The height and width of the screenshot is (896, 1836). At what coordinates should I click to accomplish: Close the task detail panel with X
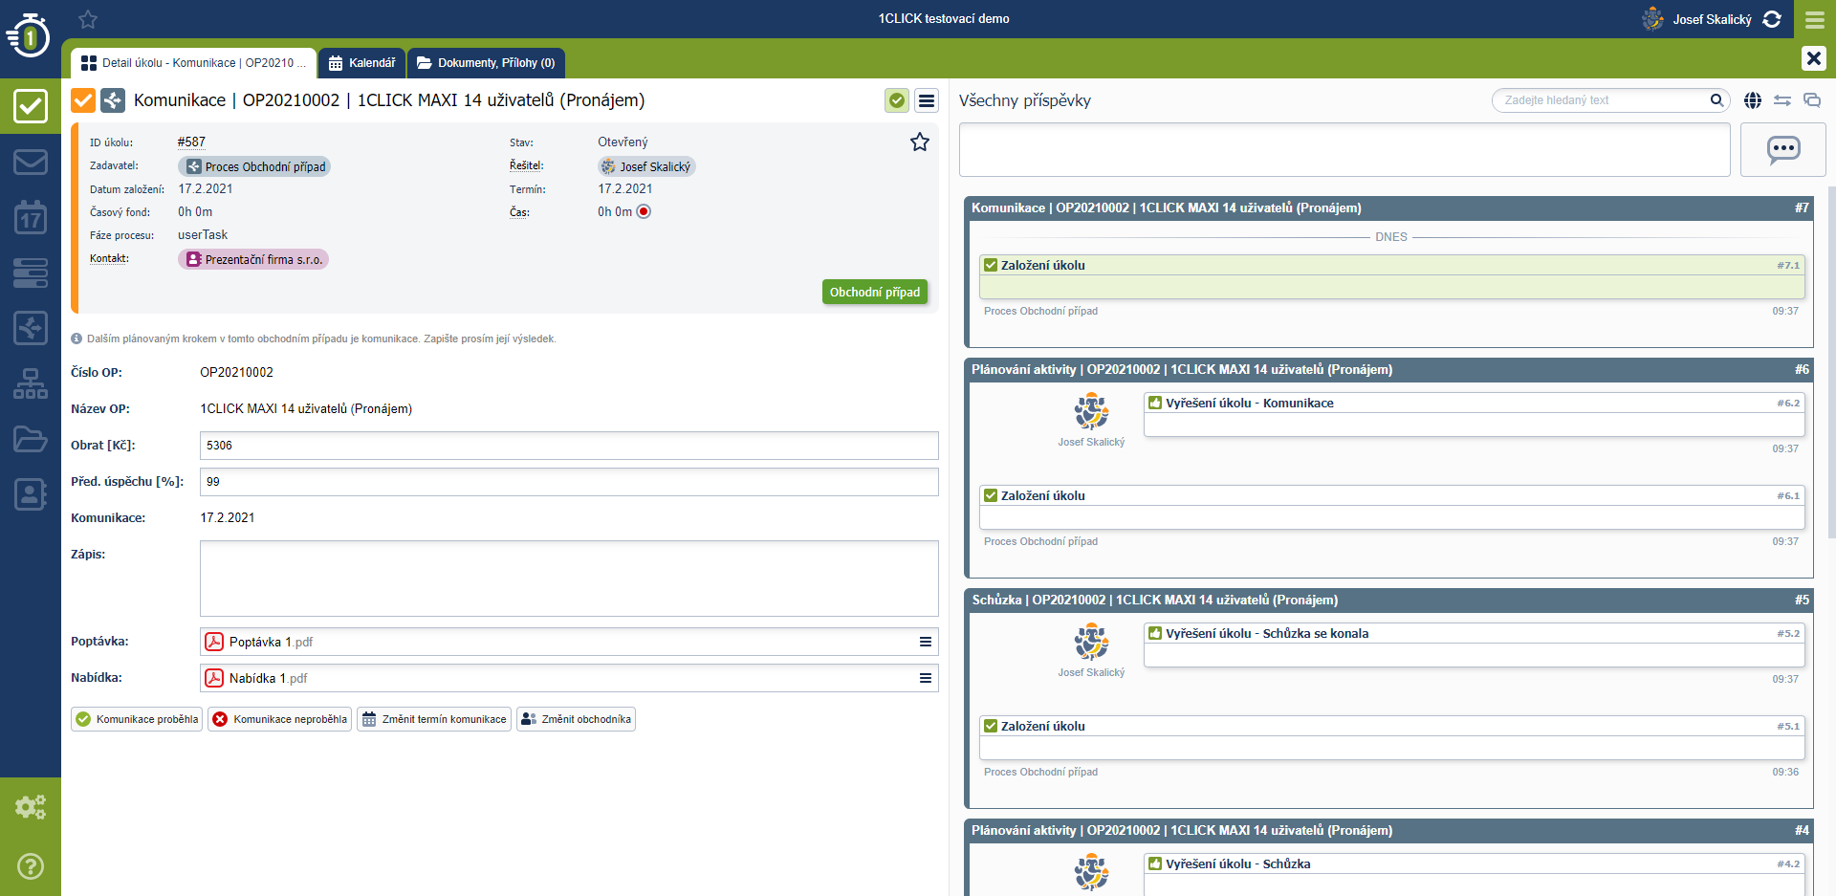(x=1814, y=58)
